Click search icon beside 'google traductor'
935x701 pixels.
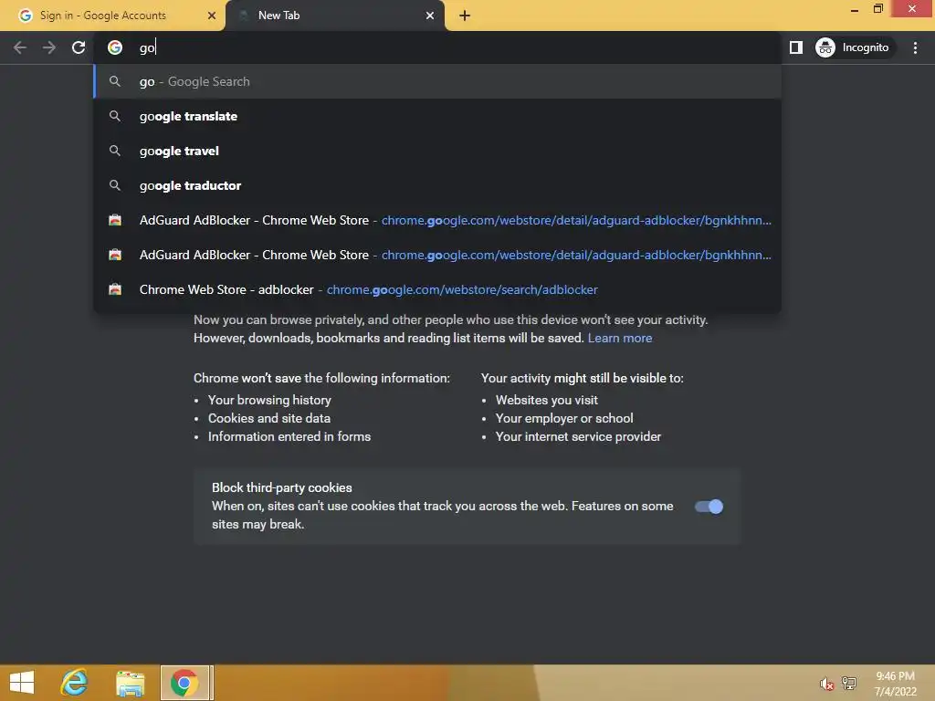tap(115, 185)
